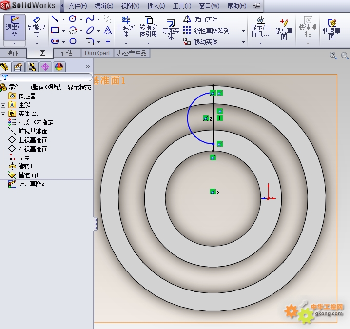Screen dimensions: 350x329
Task: Select the Plane sketch tool icon
Action: click(108, 19)
